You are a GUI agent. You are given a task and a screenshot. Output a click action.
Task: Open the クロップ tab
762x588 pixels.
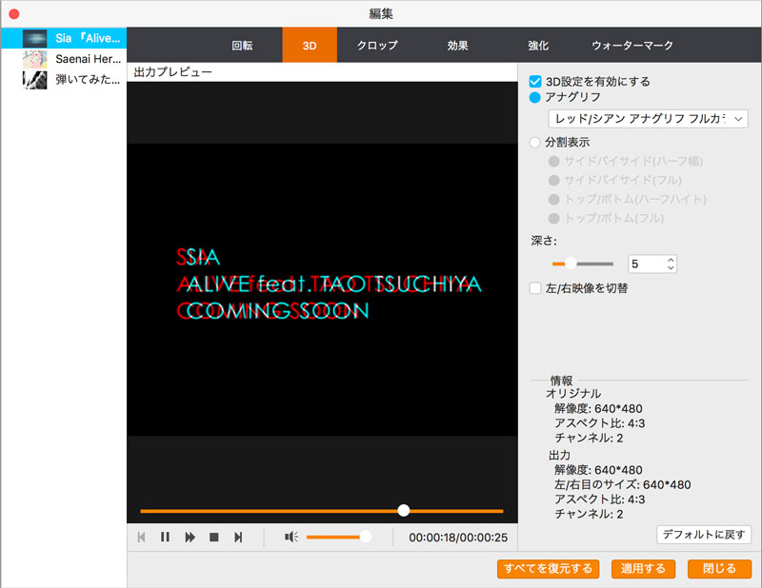(x=377, y=45)
